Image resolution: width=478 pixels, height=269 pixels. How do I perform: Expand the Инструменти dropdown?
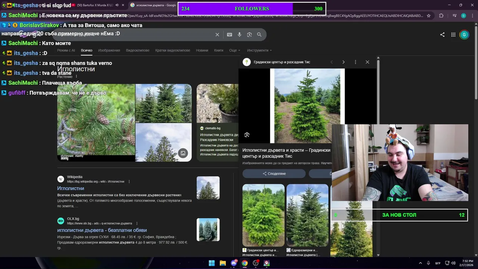pos(259,50)
